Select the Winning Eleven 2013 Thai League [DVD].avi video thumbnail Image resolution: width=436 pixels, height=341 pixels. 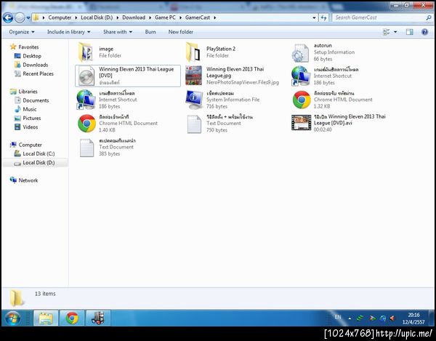click(x=301, y=123)
